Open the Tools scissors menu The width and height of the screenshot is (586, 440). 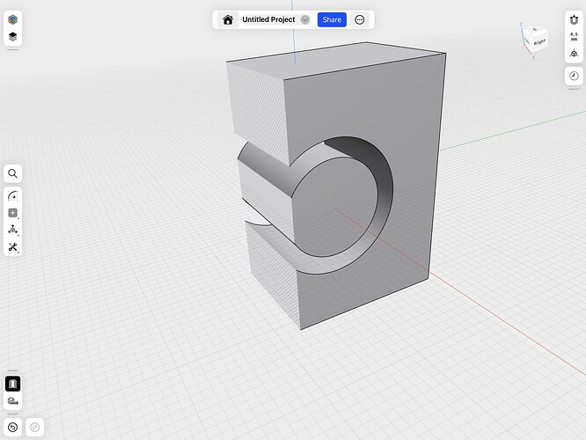click(x=12, y=247)
